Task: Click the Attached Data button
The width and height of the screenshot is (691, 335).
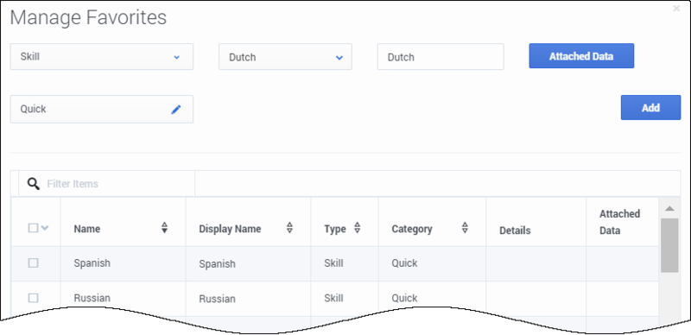Action: (x=581, y=56)
